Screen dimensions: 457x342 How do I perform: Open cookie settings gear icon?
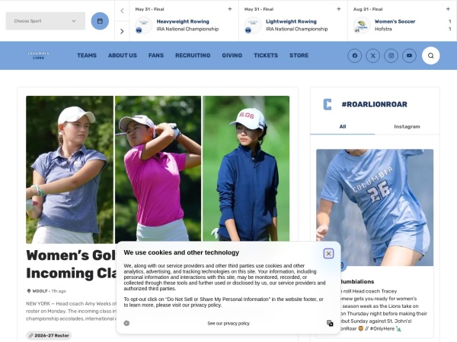(126, 323)
